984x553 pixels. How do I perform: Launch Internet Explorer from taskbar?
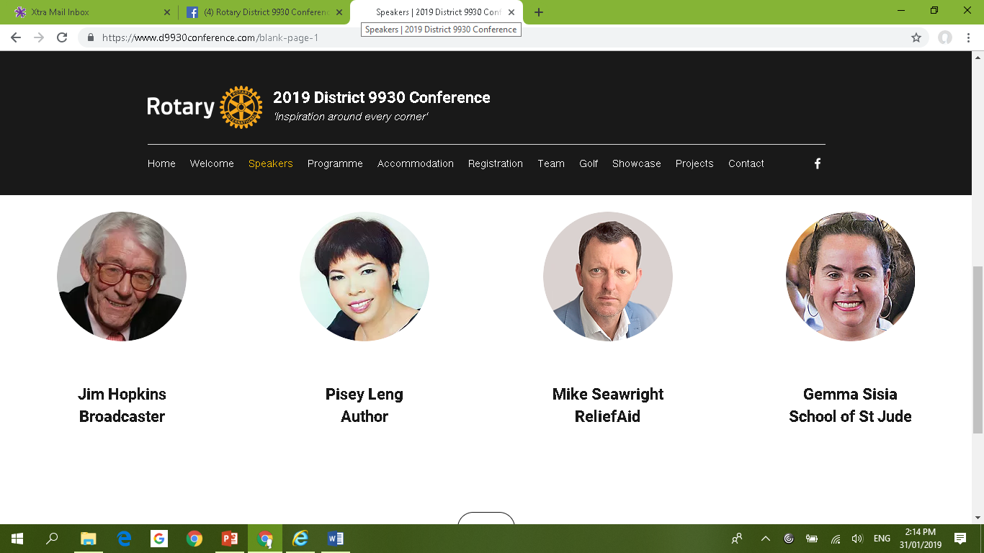tap(300, 539)
